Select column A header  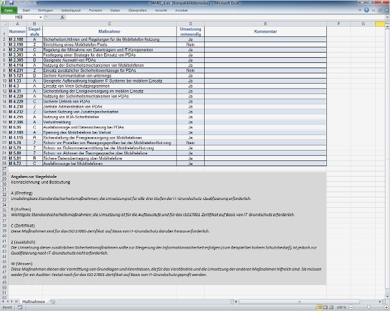[17, 24]
